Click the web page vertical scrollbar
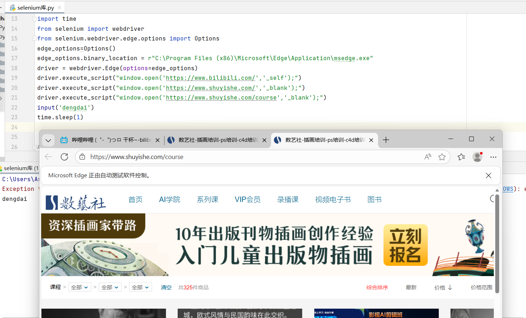Image resolution: width=526 pixels, height=318 pixels. point(497,244)
